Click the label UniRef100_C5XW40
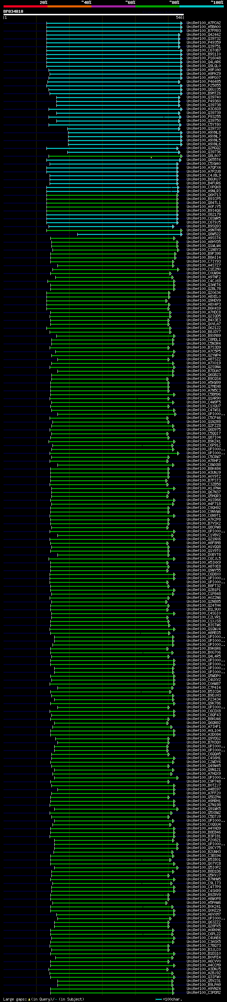 (204, 164)
